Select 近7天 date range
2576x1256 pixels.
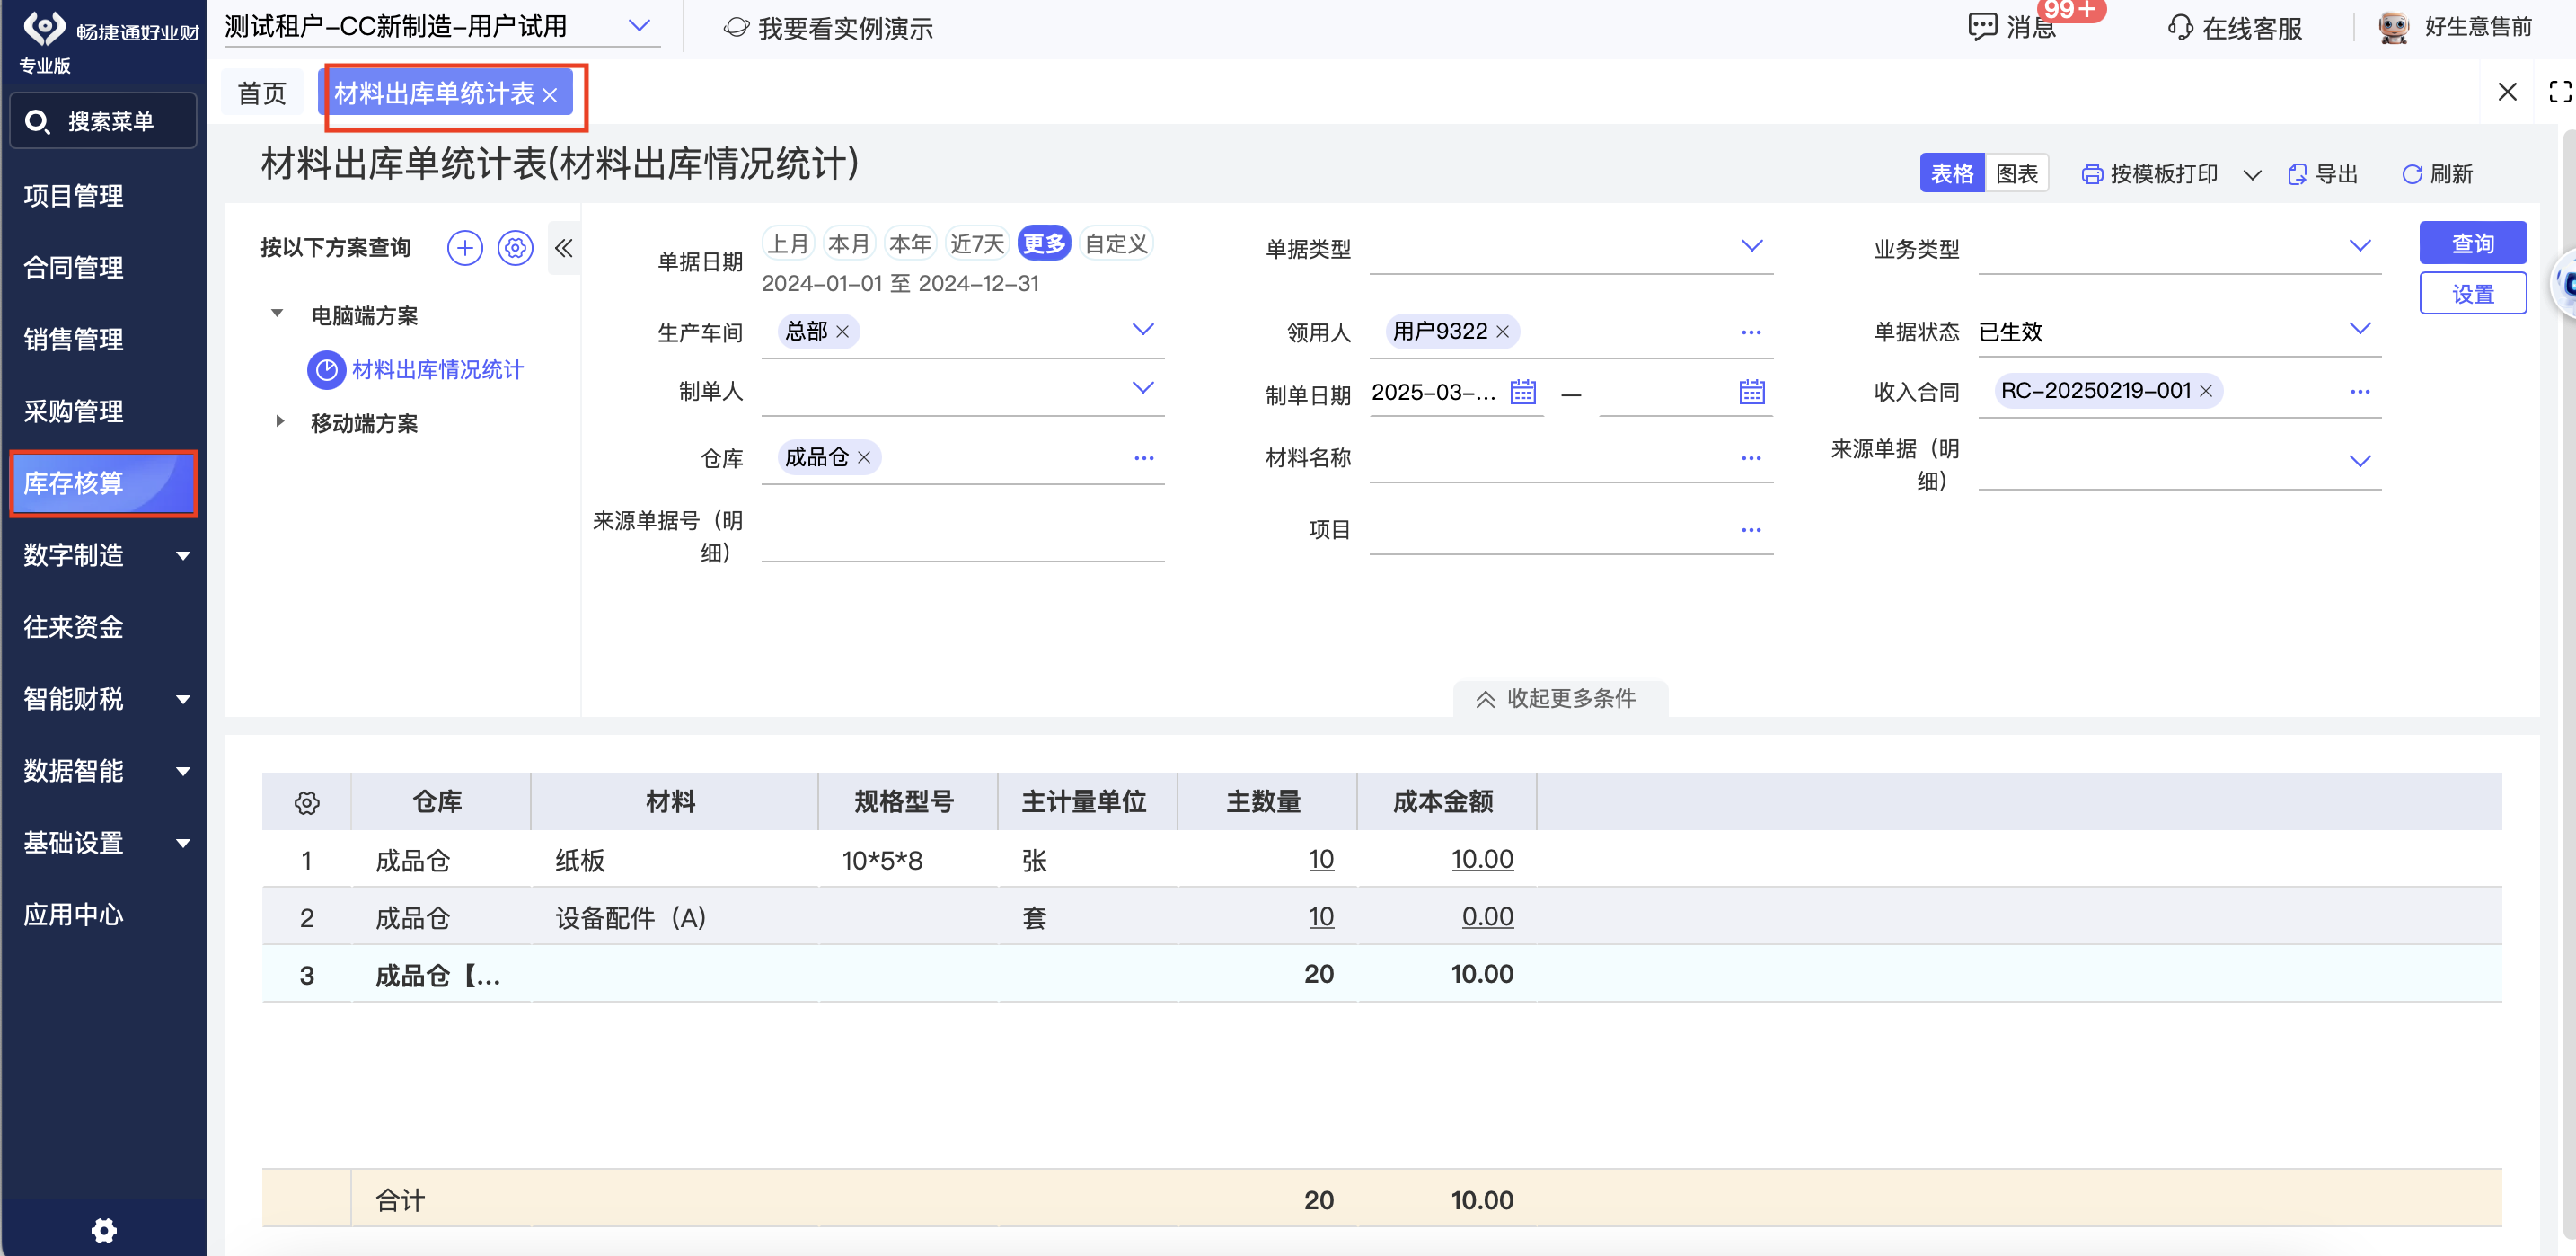click(x=977, y=244)
